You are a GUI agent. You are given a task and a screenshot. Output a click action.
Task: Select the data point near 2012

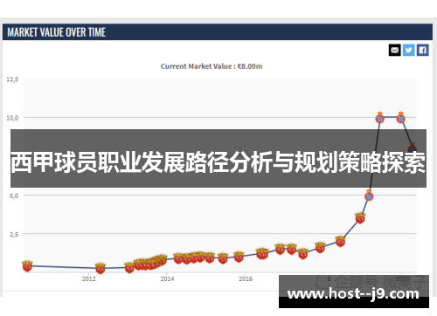pyautogui.click(x=101, y=268)
